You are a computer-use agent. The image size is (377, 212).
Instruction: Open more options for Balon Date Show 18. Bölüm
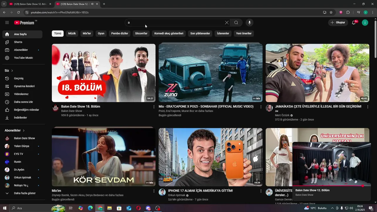154,107
